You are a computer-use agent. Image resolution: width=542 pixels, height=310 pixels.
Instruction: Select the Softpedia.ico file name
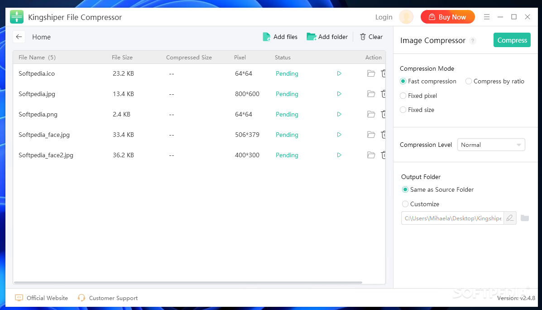37,73
